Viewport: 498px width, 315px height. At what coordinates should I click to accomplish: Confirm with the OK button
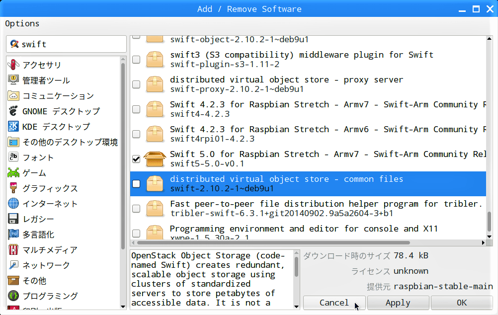[462, 303]
